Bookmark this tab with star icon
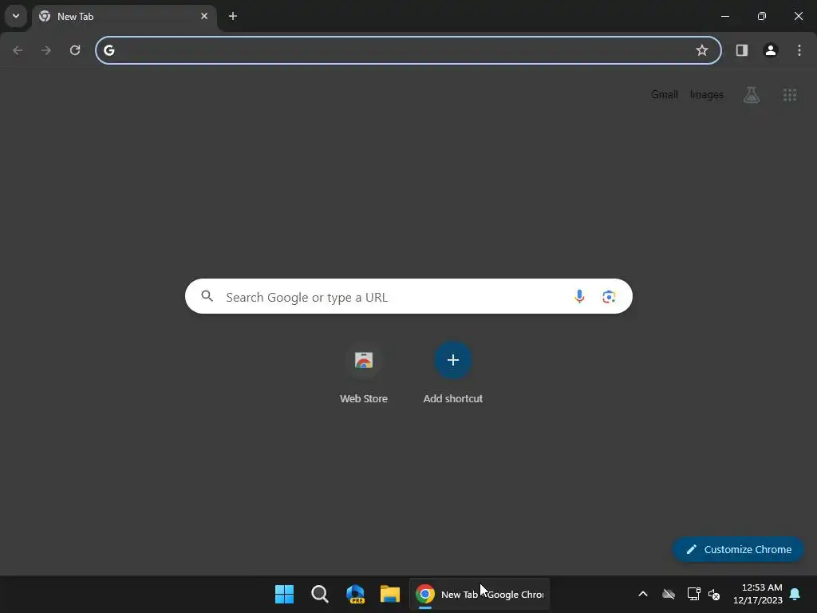 tap(702, 50)
